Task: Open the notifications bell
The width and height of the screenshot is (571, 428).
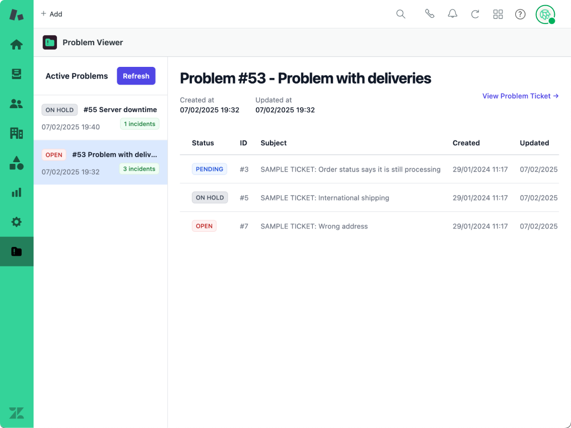Action: click(x=453, y=14)
